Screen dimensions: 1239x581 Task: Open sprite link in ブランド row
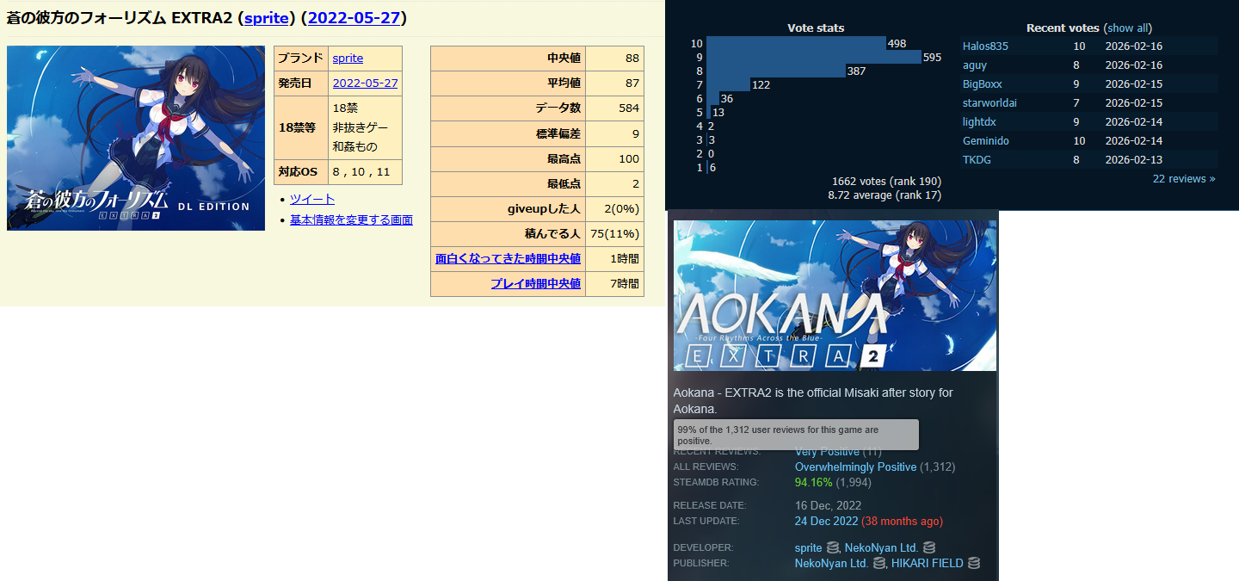point(348,59)
